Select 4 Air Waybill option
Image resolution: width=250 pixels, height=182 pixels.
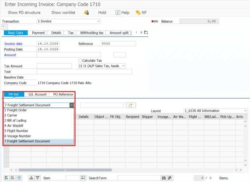[39, 126]
